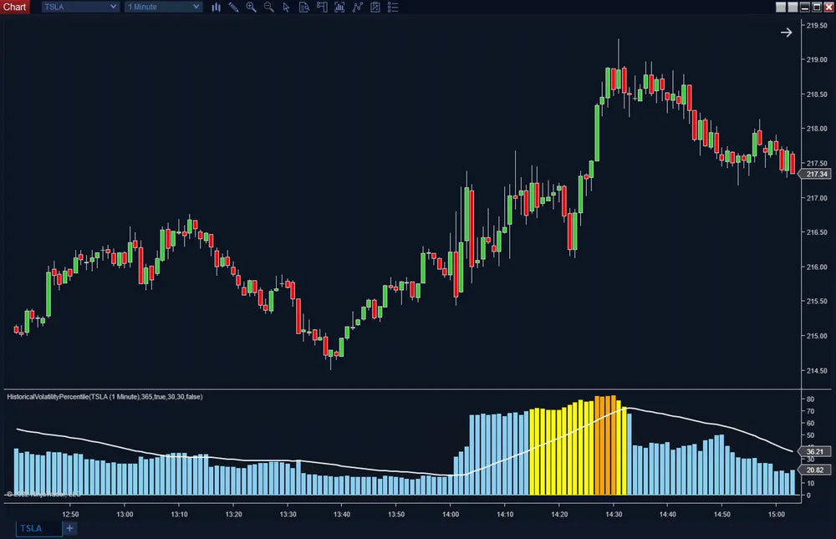Add a new tab with plus button
The height and width of the screenshot is (539, 836).
[x=69, y=528]
